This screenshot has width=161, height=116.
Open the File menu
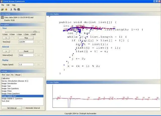pos(3,5)
